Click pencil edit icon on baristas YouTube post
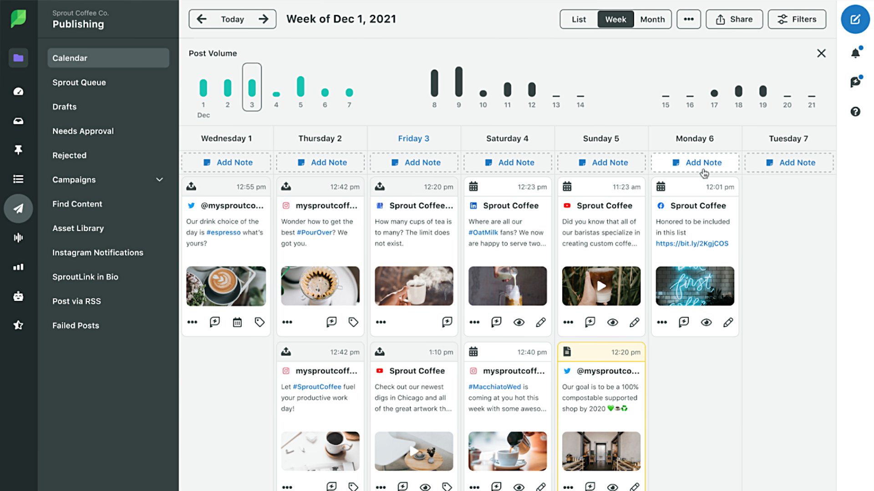This screenshot has height=491, width=874. (635, 322)
